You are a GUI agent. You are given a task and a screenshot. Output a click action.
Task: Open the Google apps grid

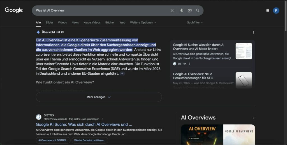(x=267, y=11)
